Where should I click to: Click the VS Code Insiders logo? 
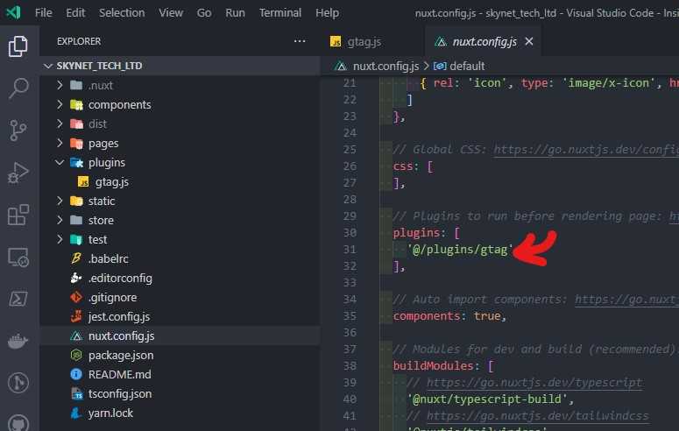click(x=13, y=12)
